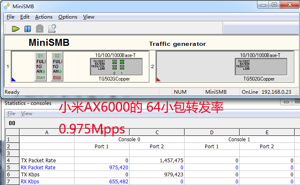Screen dimensions: 300x185
Task: Click Ready text in status bar
Action: pyautogui.click(x=12, y=92)
